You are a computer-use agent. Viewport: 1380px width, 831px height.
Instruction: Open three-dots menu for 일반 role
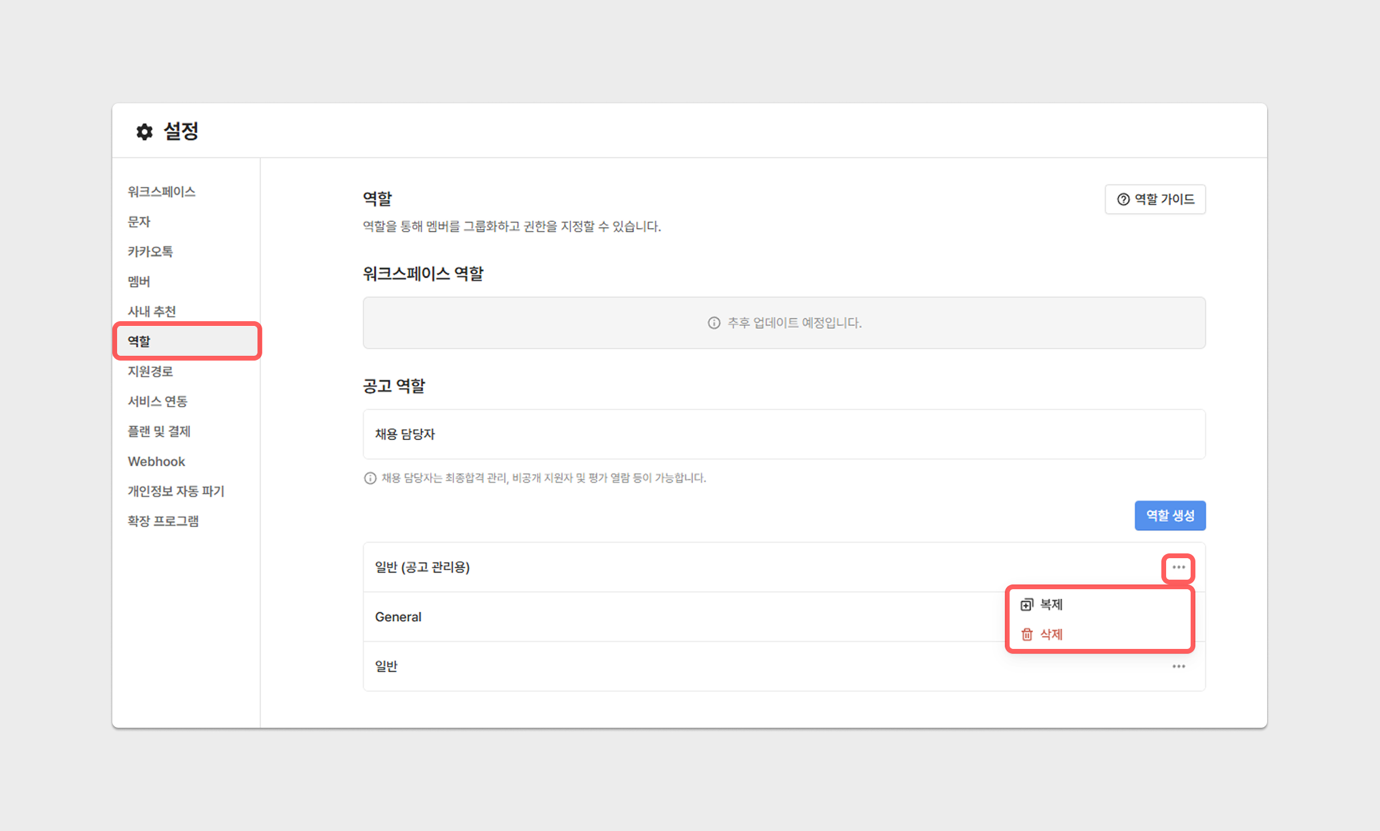tap(1178, 666)
